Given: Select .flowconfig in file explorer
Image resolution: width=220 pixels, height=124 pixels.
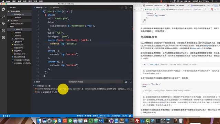Looking at the screenshot, I should pyautogui.click(x=19, y=39).
